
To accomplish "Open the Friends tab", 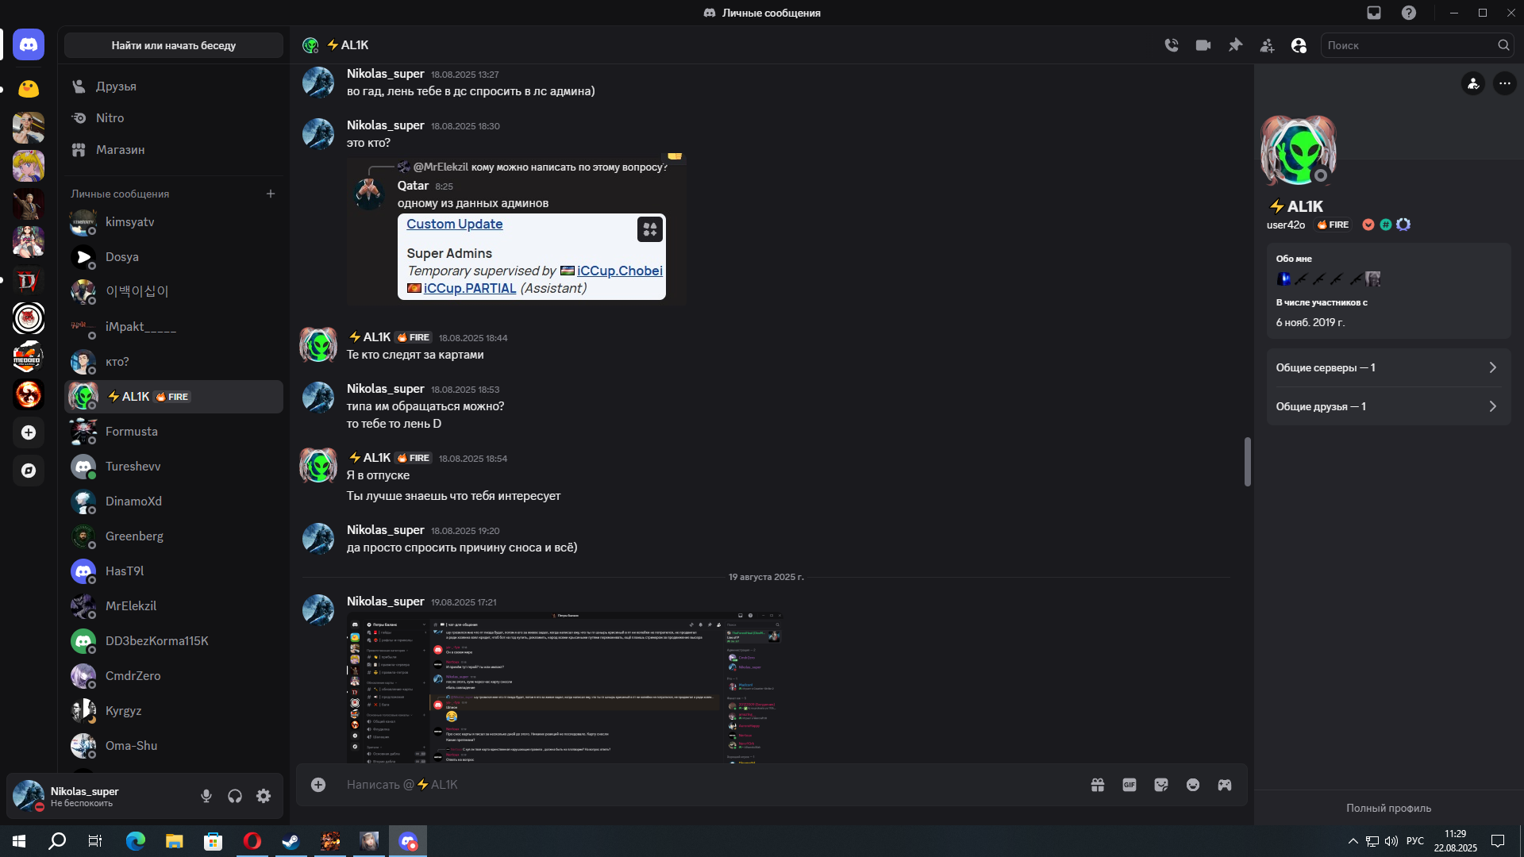I will coord(174,86).
